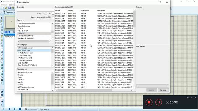Stop the screen recording with red square
198x111 pixels.
(x=149, y=102)
